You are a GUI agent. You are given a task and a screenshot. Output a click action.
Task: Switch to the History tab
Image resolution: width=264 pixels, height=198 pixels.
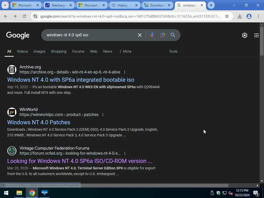point(125,5)
